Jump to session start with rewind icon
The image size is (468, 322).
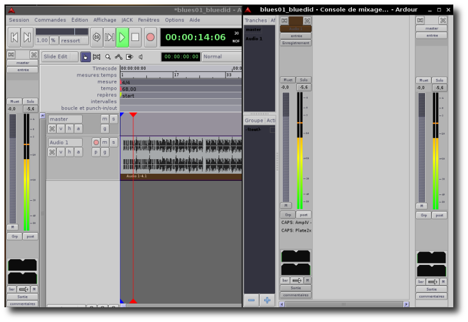tap(14, 37)
